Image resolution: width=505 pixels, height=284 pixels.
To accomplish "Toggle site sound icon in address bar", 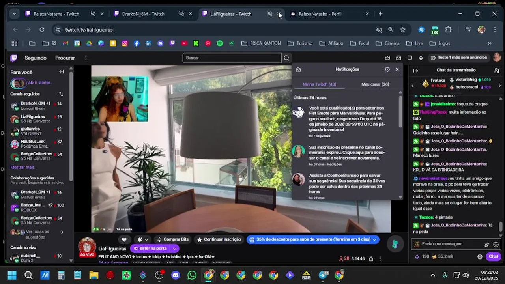I will pyautogui.click(x=379, y=30).
